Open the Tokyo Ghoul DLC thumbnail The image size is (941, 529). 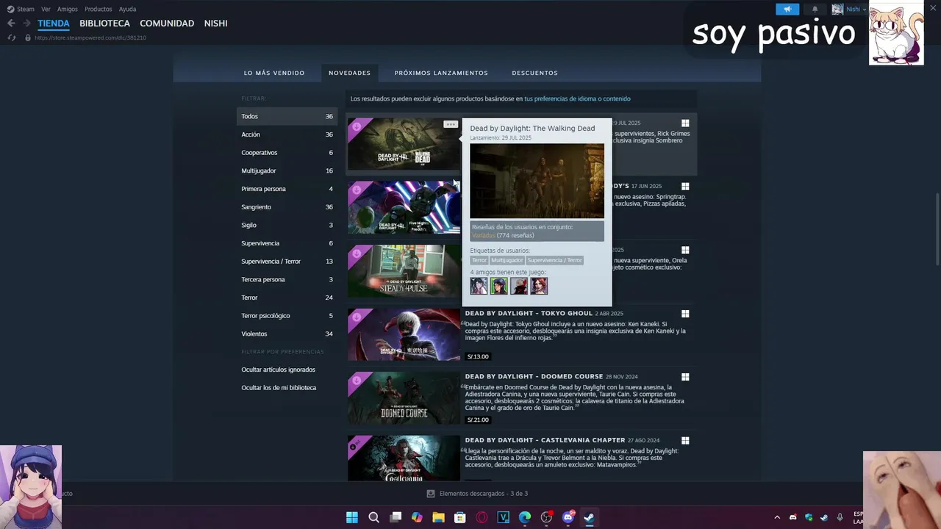(404, 334)
